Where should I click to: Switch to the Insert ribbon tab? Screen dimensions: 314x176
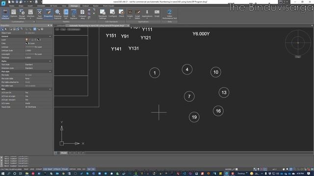pyautogui.click(x=30, y=6)
